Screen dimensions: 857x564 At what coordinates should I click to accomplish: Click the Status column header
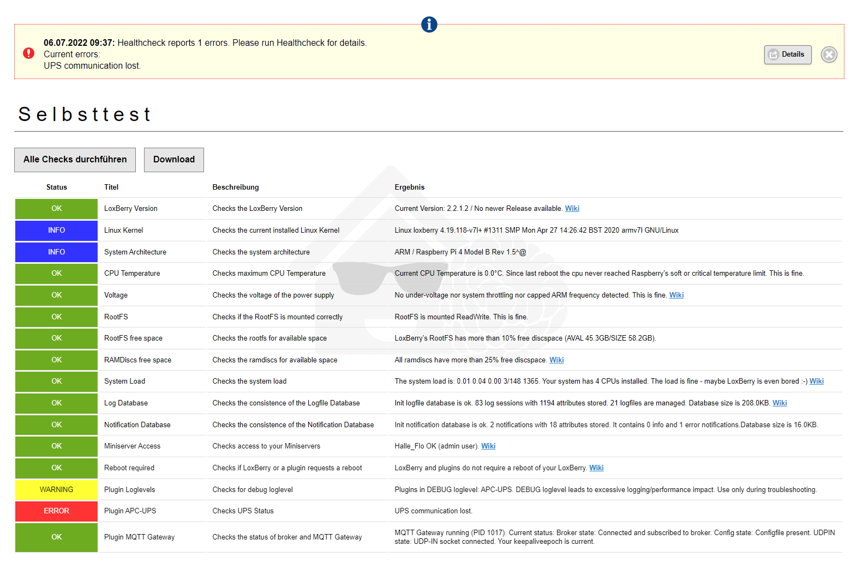tap(56, 187)
